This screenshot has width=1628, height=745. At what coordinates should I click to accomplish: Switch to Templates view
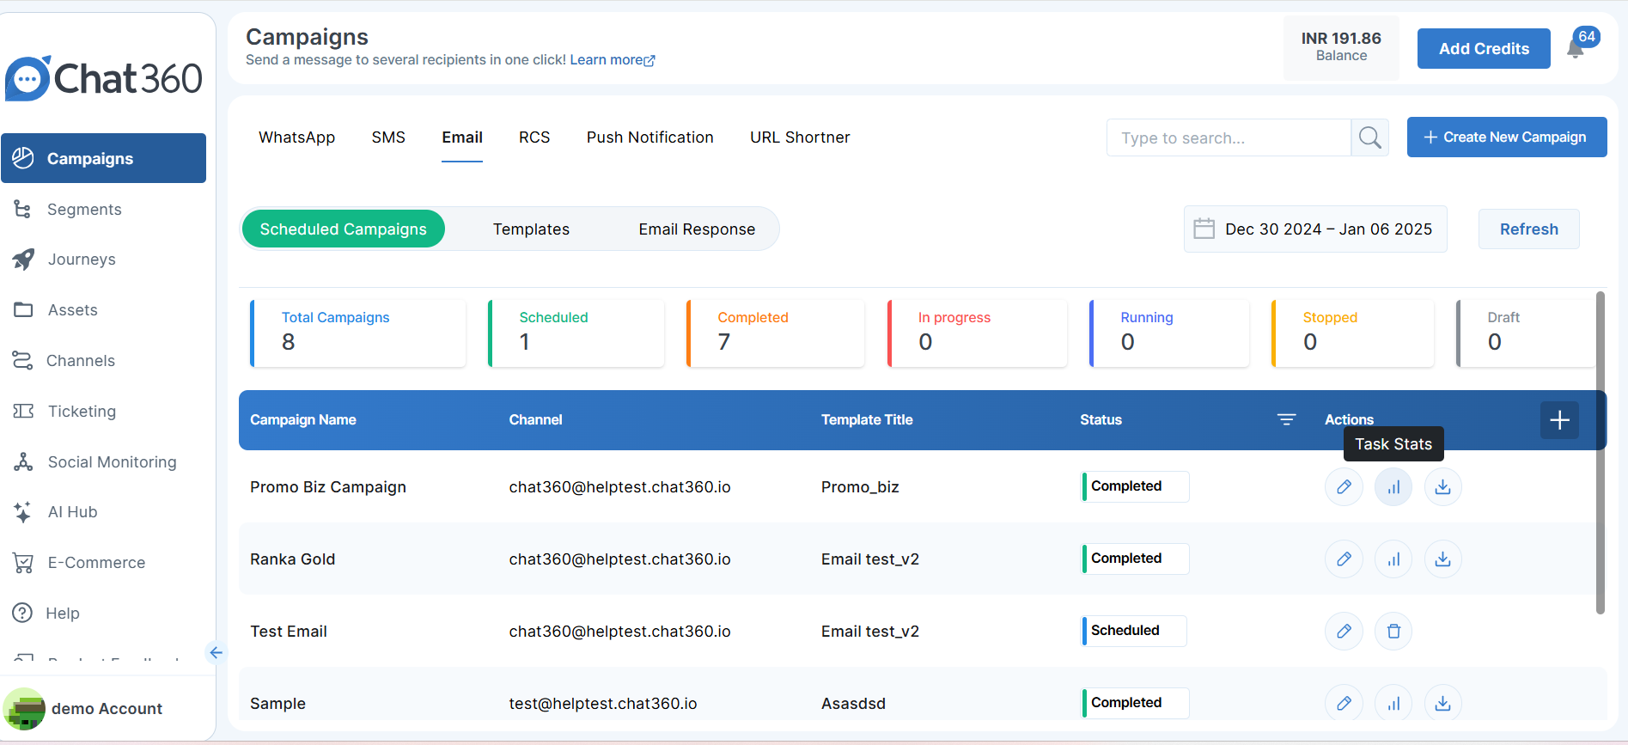(x=531, y=229)
